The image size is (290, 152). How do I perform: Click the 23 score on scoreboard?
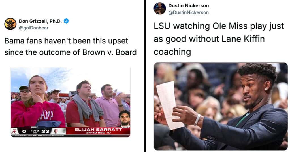tap(45, 132)
